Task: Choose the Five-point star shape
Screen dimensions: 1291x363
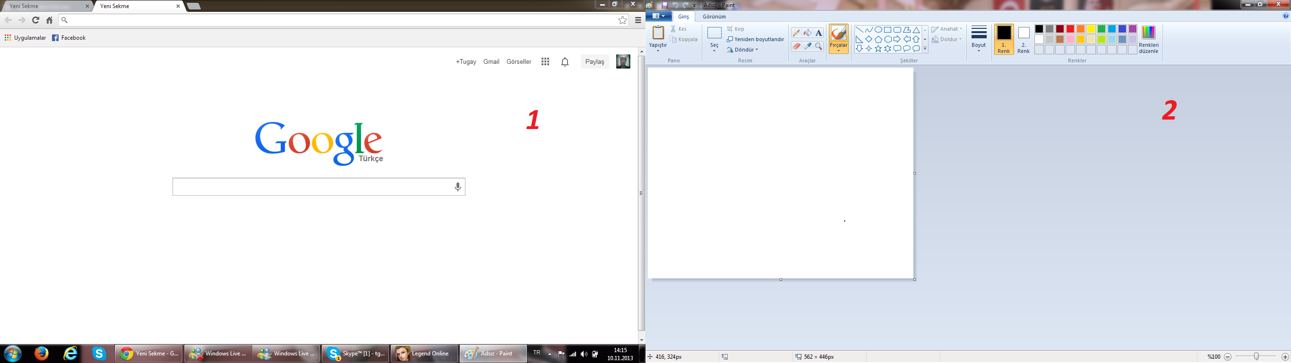Action: point(878,49)
